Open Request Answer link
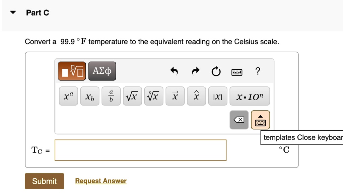Image resolution: width=343 pixels, height=196 pixels. click(x=100, y=181)
